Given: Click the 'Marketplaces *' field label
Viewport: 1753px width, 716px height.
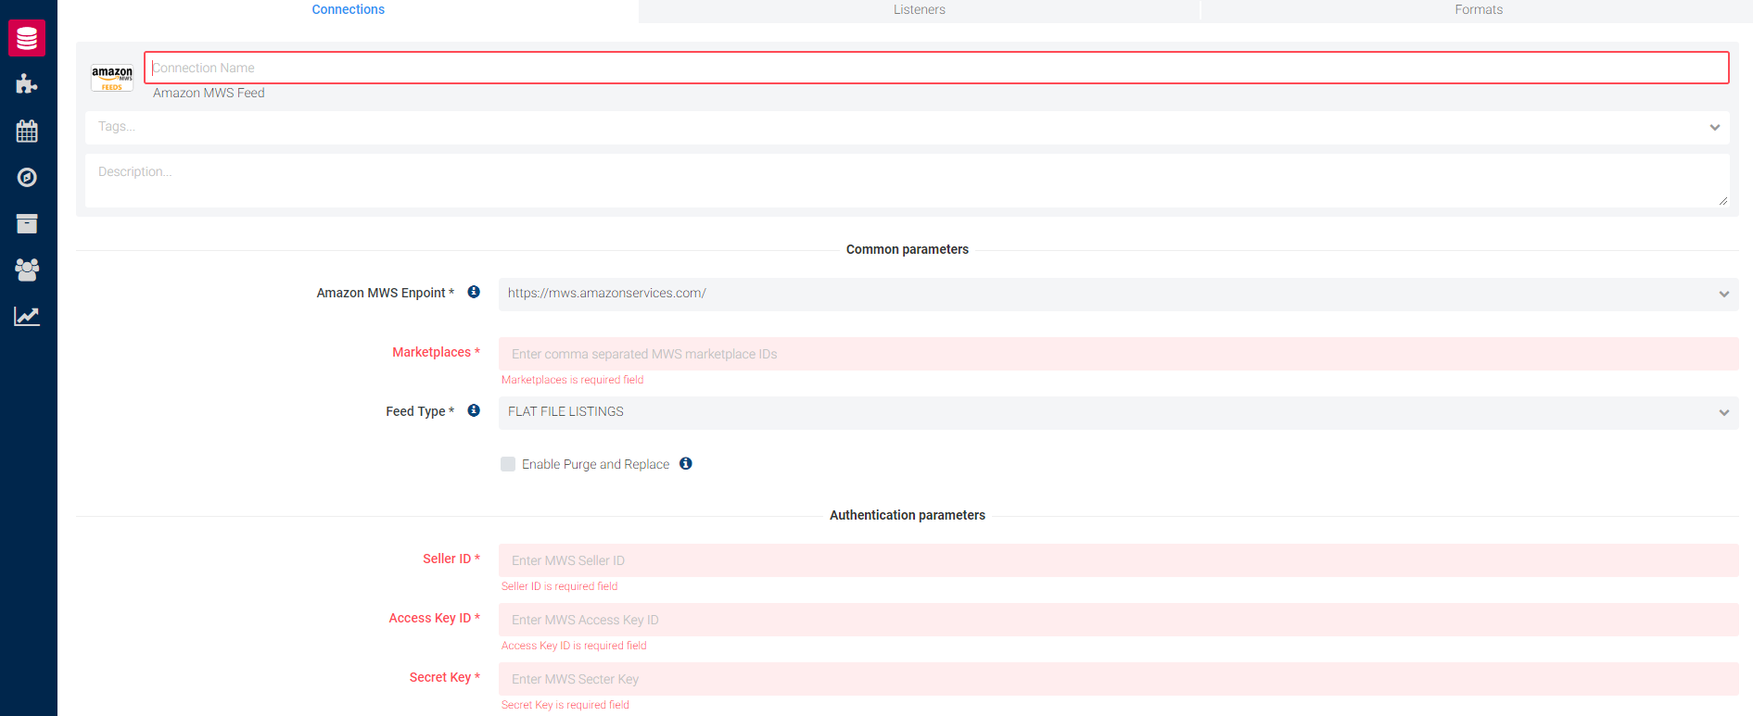Looking at the screenshot, I should 436,352.
